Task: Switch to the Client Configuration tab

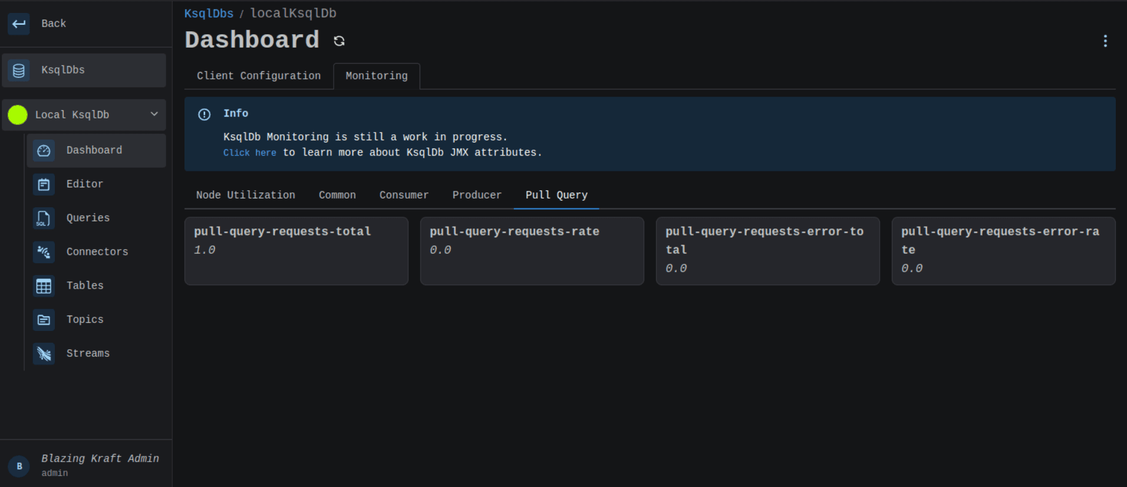Action: tap(259, 76)
